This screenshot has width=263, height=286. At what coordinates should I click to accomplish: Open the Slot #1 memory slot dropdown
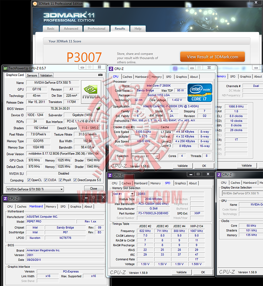tap(123, 194)
